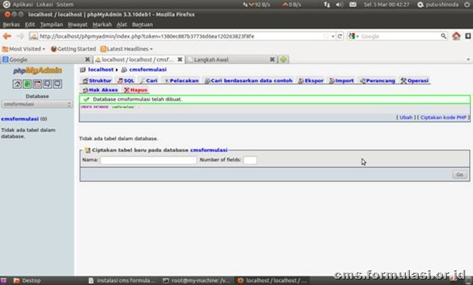Open the Tampilan menu
Image resolution: width=473 pixels, height=285 pixels.
pyautogui.click(x=51, y=24)
